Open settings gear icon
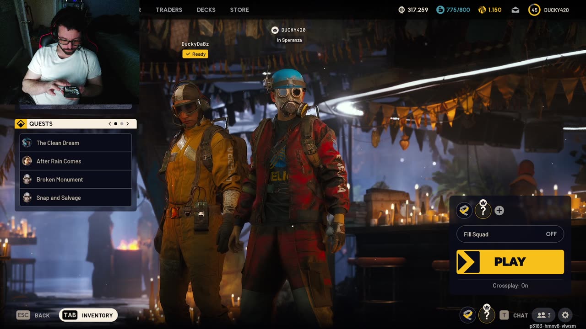This screenshot has height=329, width=586. coord(565,315)
